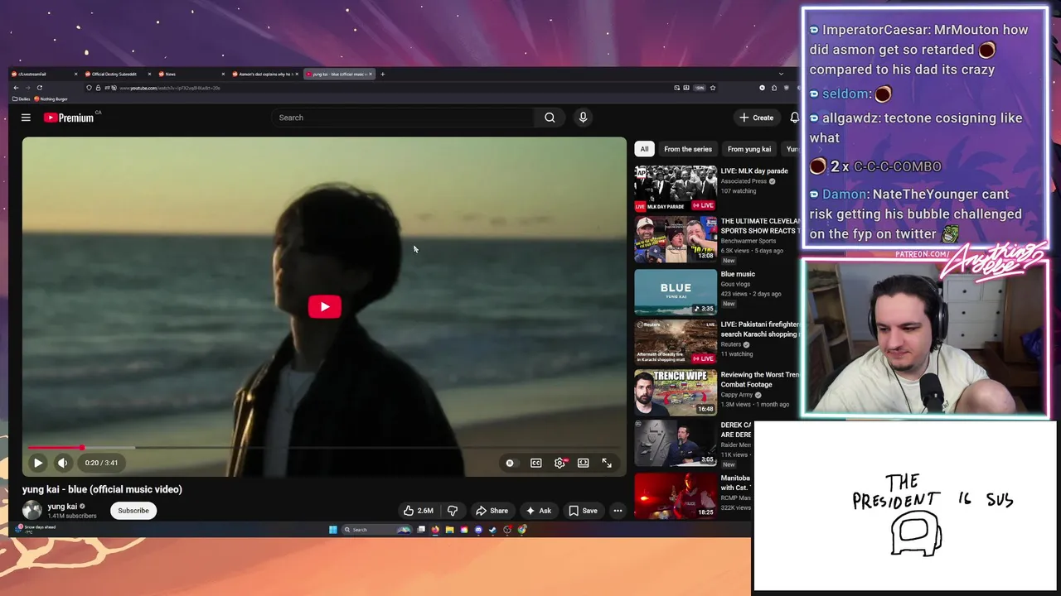The width and height of the screenshot is (1061, 596).
Task: Open Discord from the taskbar
Action: pos(478,530)
